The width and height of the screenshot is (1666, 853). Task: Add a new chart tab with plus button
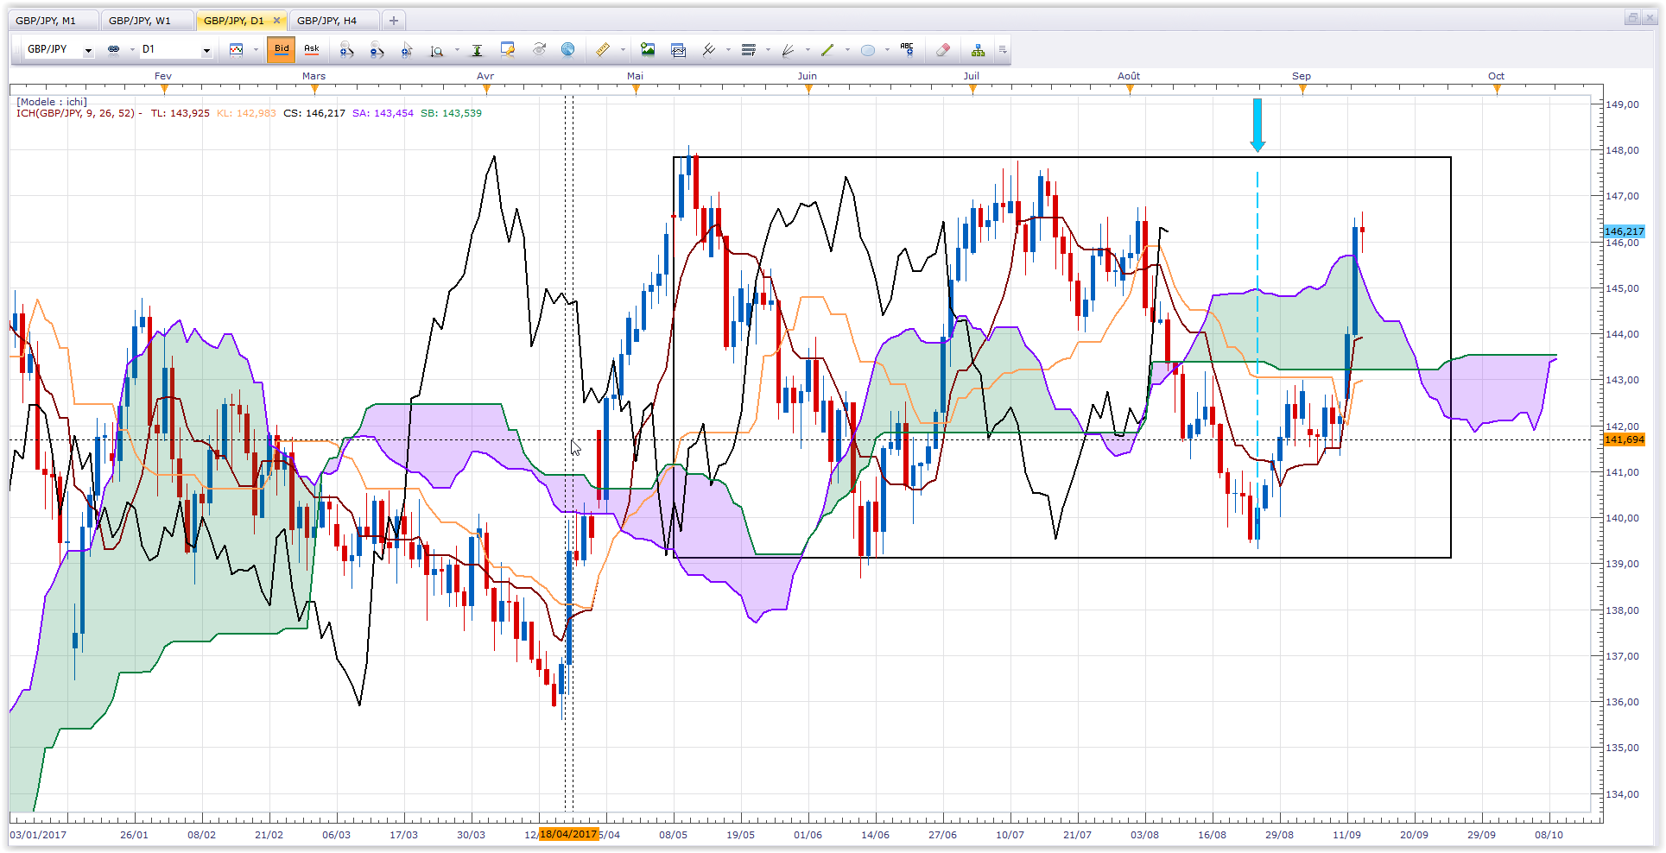click(394, 21)
